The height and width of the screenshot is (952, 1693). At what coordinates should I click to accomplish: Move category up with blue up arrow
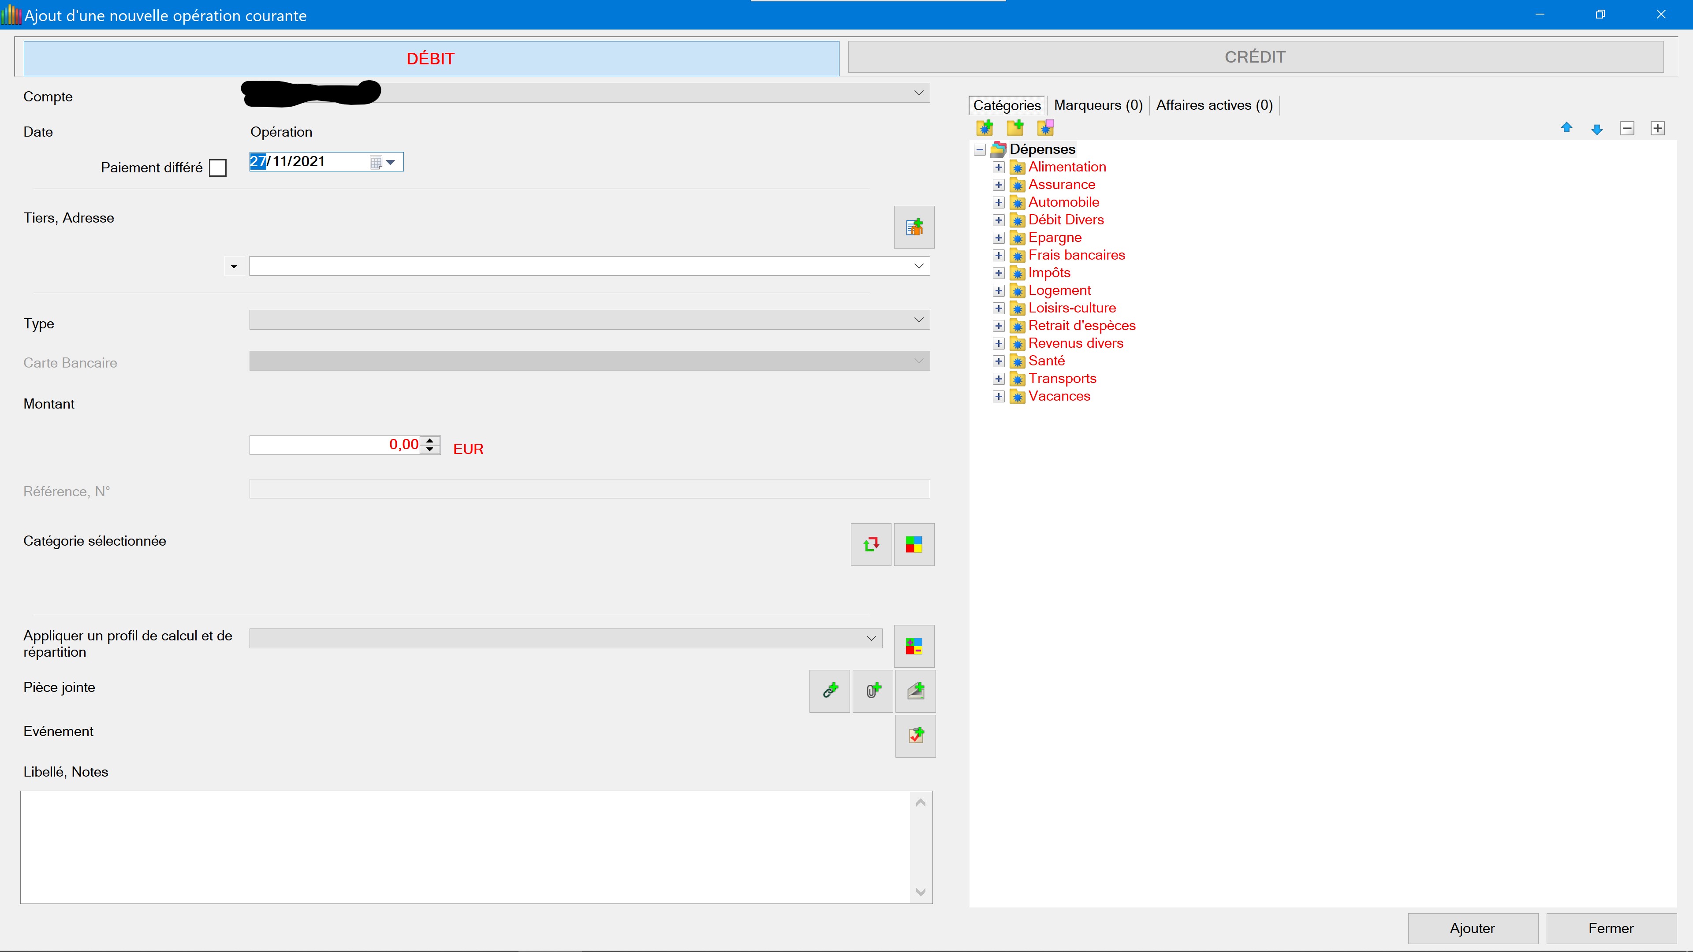[x=1566, y=128]
